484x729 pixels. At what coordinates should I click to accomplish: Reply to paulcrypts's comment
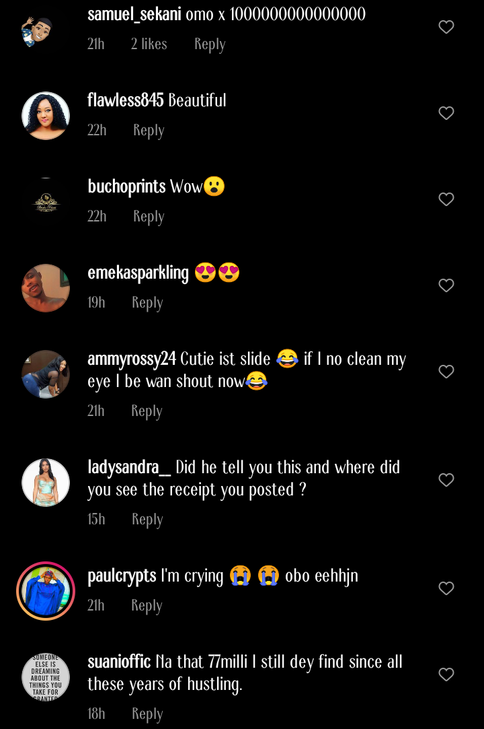147,605
